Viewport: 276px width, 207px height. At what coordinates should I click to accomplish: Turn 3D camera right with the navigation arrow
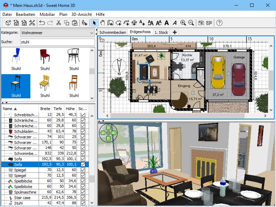(114, 133)
